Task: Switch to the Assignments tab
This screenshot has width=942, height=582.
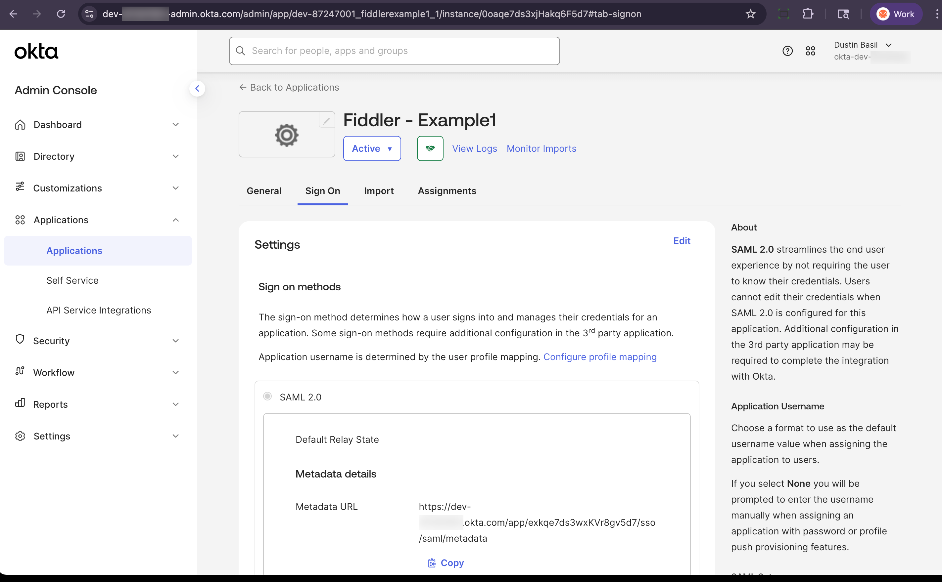Action: (x=447, y=190)
